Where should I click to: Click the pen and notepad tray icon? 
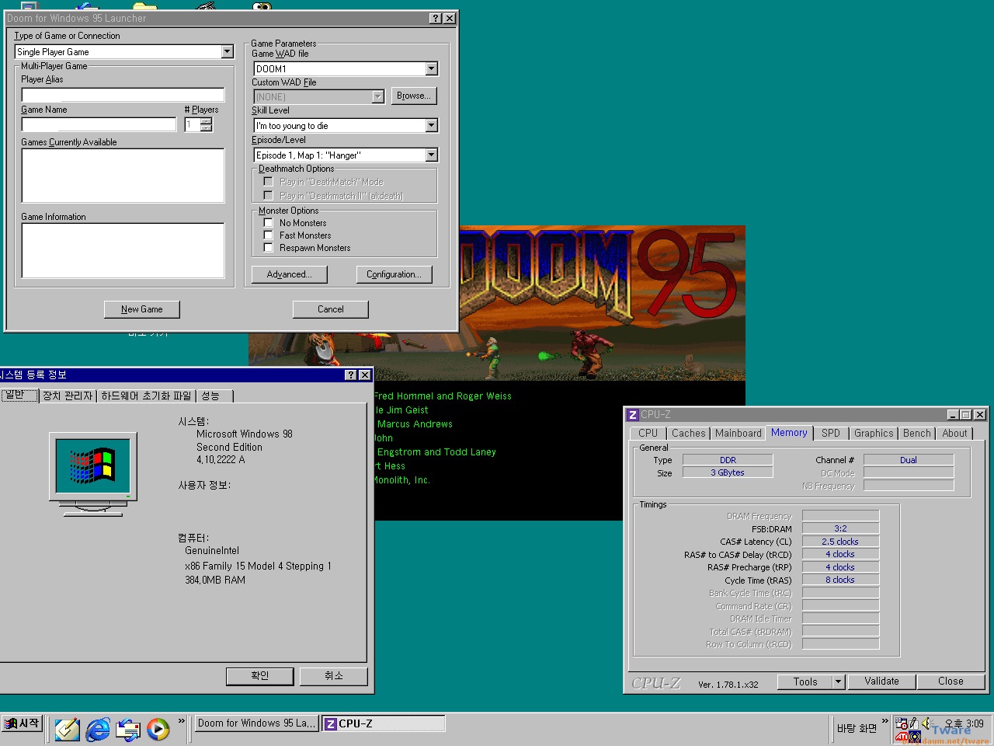point(914,723)
